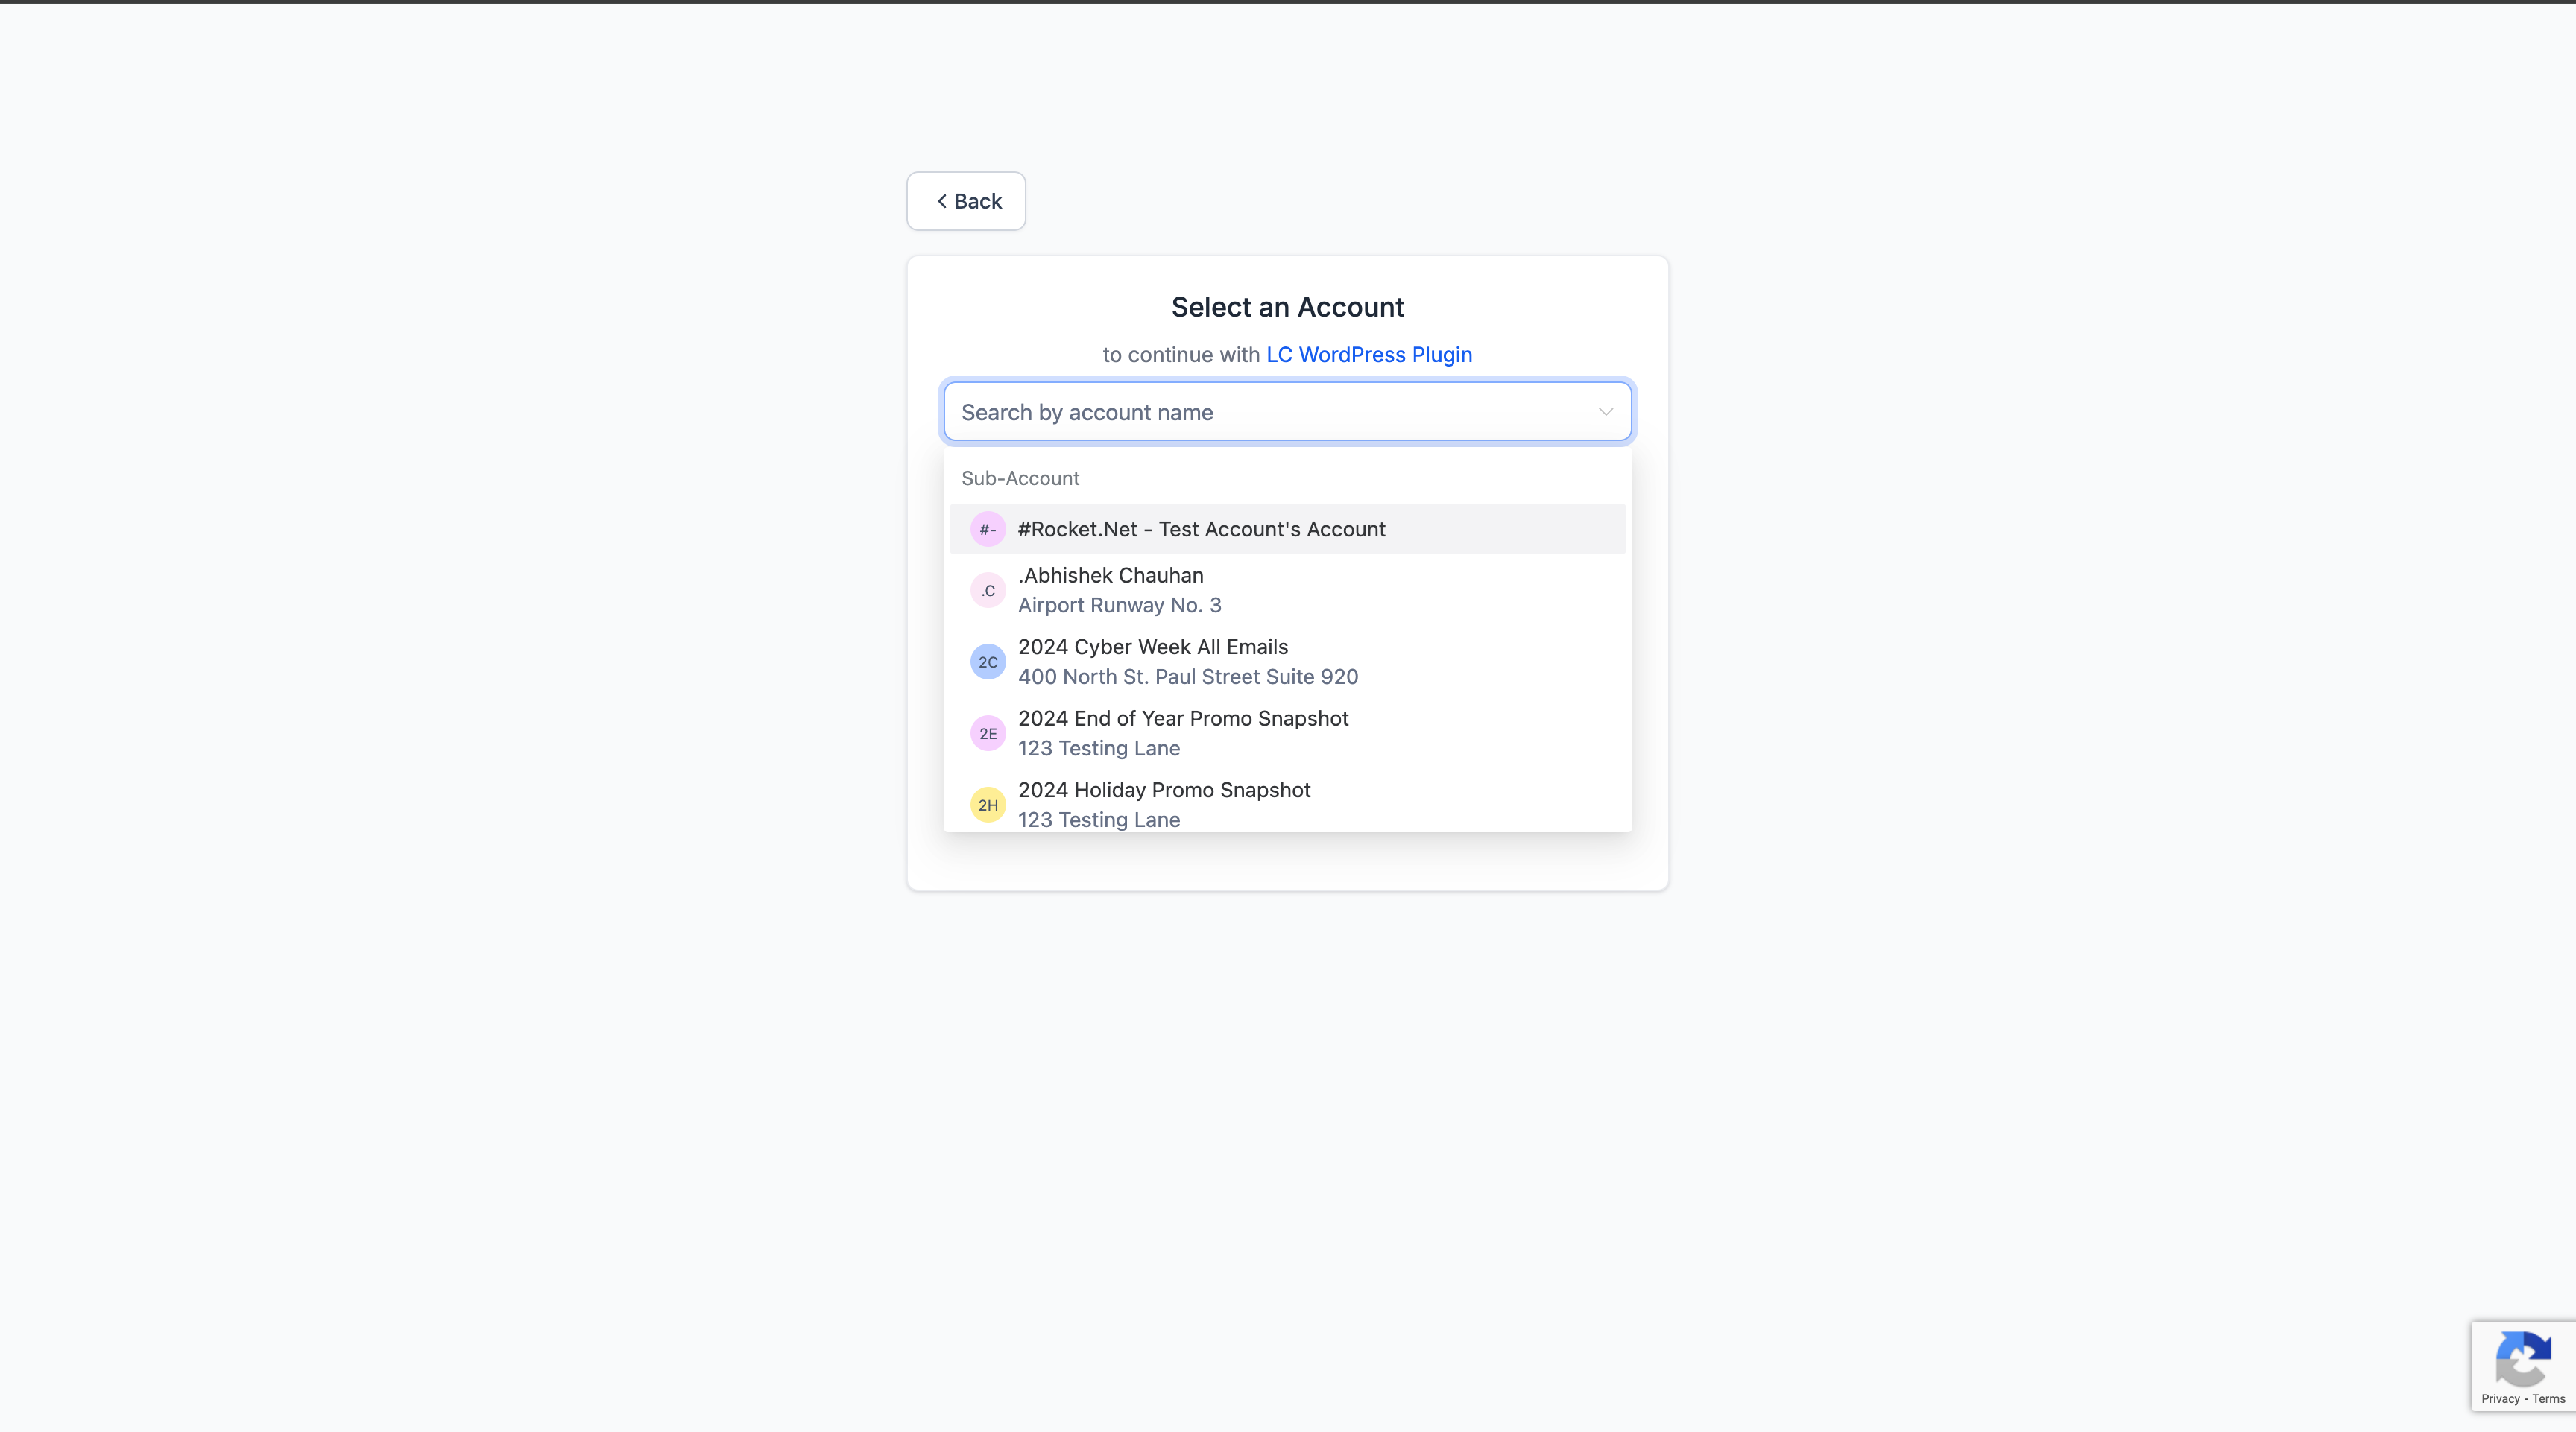2576x1432 pixels.
Task: Click the reCAPTCHA logo badge
Action: coord(2522,1358)
